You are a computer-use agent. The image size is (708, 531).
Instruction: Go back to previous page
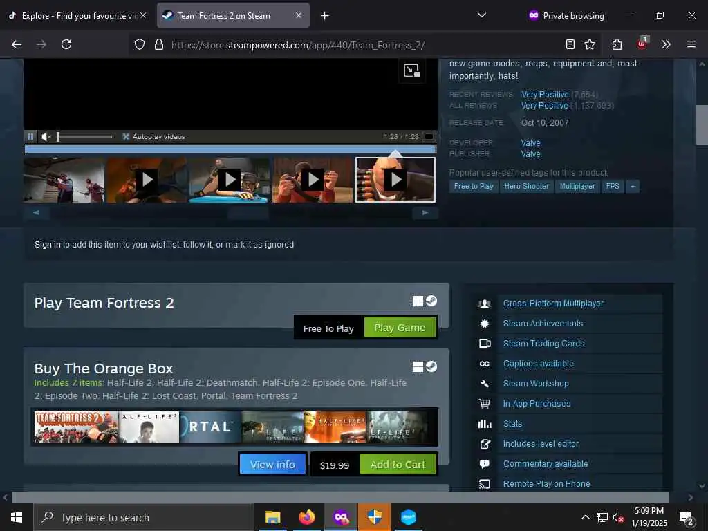coord(17,44)
